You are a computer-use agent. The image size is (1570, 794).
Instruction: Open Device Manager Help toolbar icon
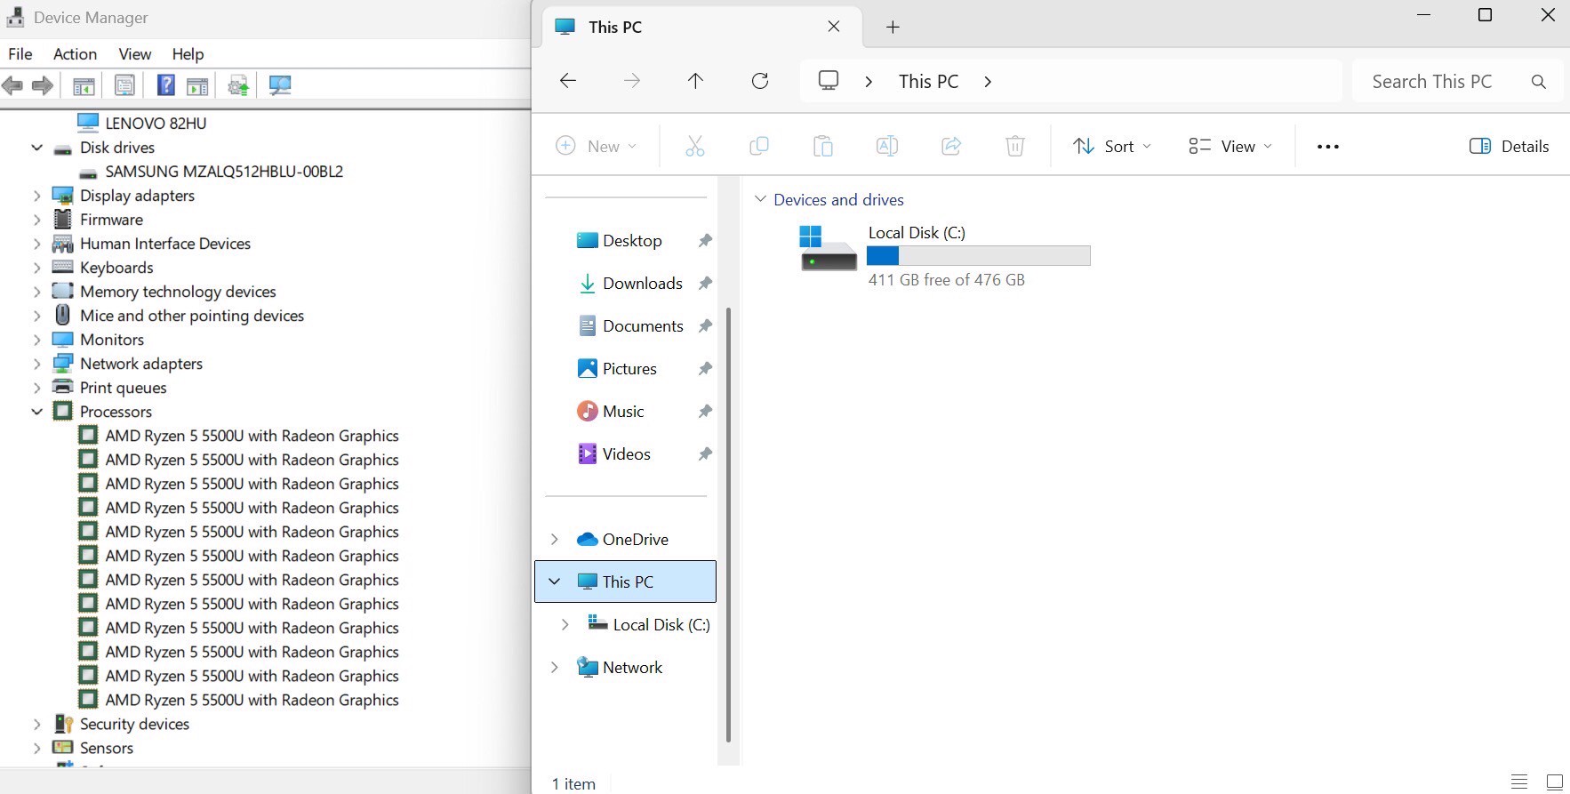point(165,85)
